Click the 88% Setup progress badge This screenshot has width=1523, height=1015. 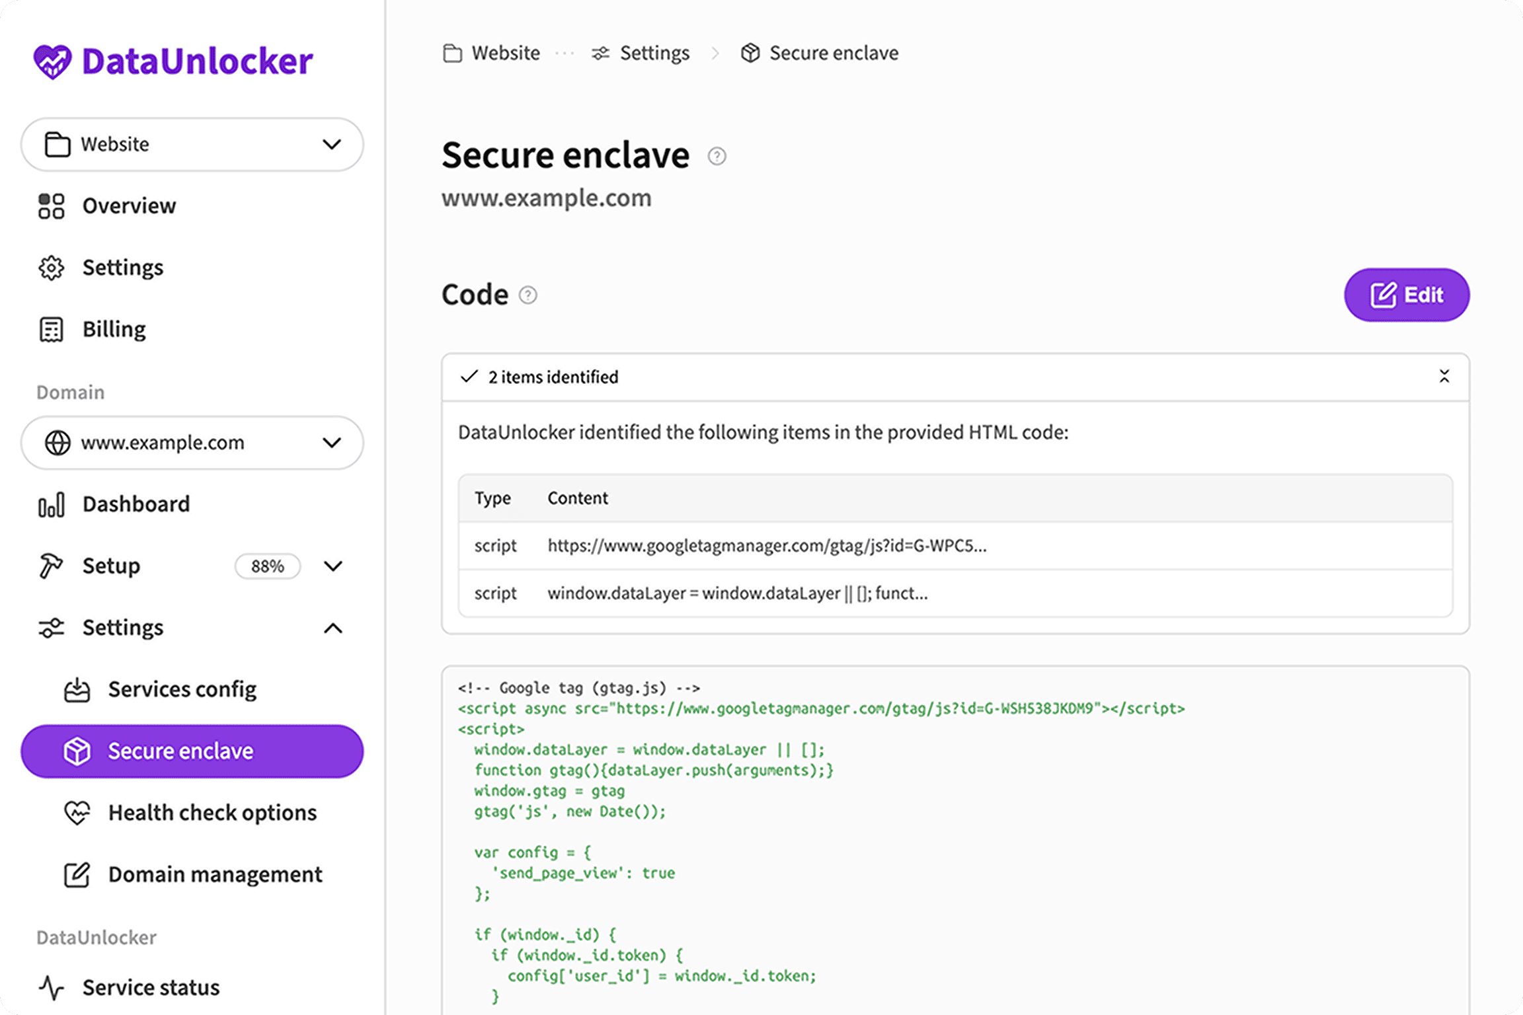pyautogui.click(x=268, y=566)
